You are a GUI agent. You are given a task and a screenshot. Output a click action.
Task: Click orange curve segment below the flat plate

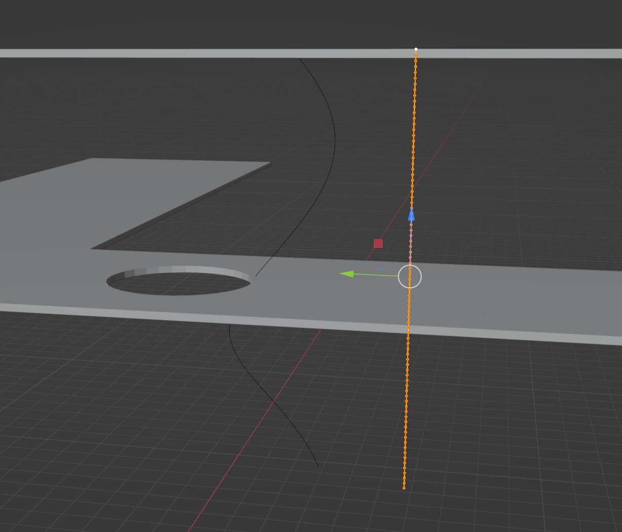(x=406, y=405)
